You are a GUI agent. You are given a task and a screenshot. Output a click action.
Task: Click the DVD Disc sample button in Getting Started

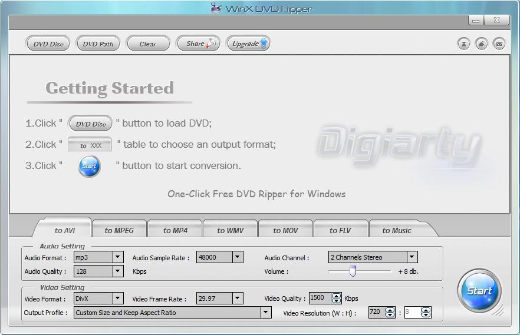(x=91, y=124)
